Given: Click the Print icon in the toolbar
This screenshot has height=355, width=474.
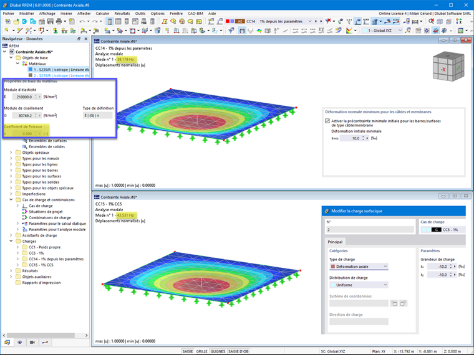Looking at the screenshot, I should [59, 21].
